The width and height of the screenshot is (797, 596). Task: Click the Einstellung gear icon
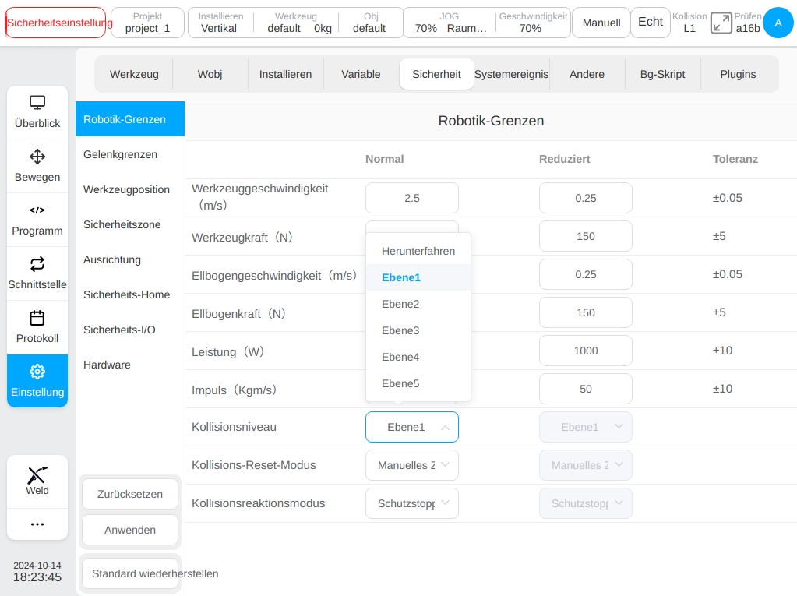[37, 372]
